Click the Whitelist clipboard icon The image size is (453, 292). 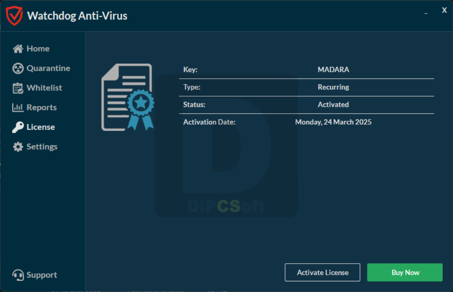18,88
